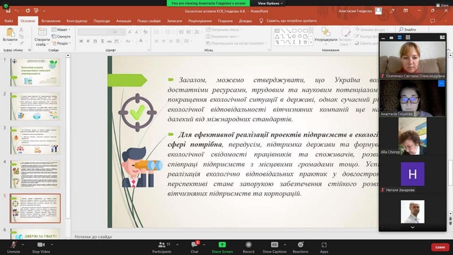
Task: Enable Show Captions
Action: coord(274,245)
